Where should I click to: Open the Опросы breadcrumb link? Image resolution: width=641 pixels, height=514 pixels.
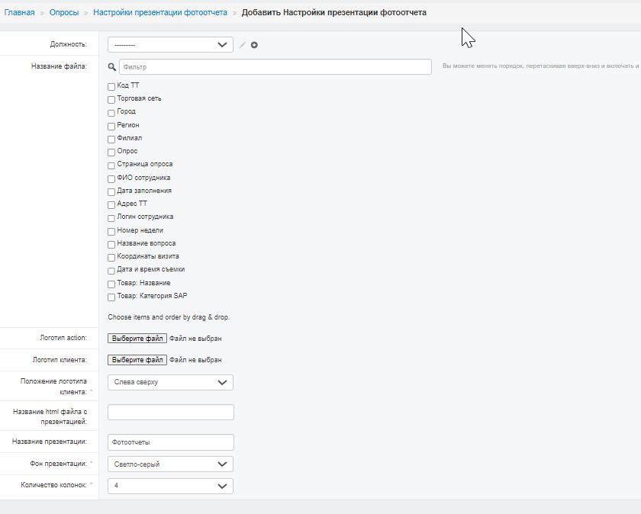click(x=64, y=13)
